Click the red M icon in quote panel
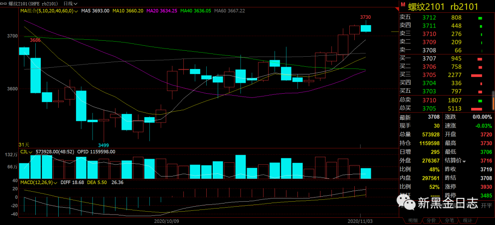 tap(402, 5)
